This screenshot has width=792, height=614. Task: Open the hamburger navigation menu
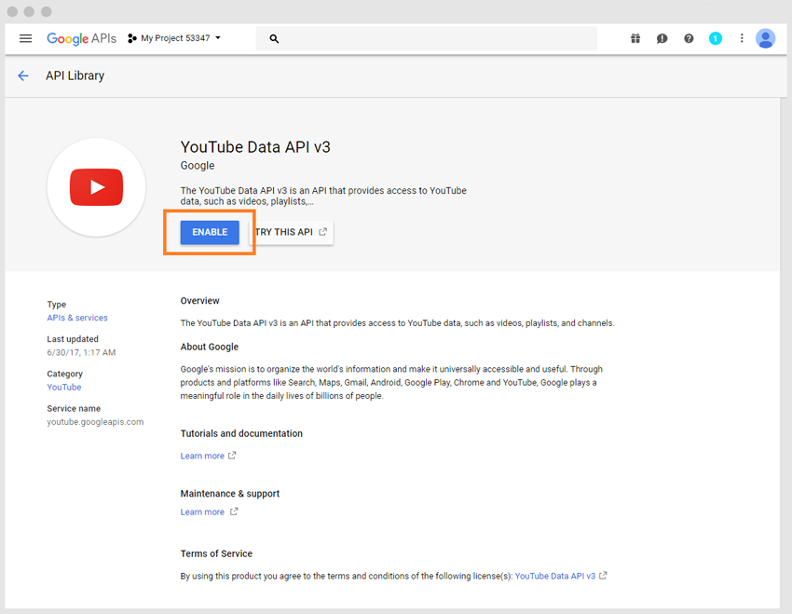pyautogui.click(x=25, y=38)
